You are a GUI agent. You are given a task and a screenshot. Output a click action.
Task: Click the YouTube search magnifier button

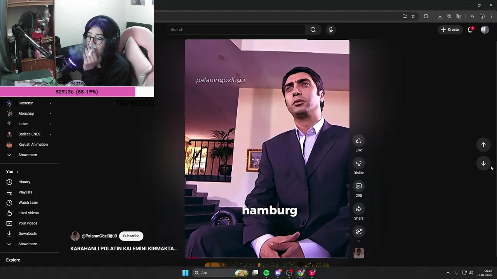coord(313,30)
